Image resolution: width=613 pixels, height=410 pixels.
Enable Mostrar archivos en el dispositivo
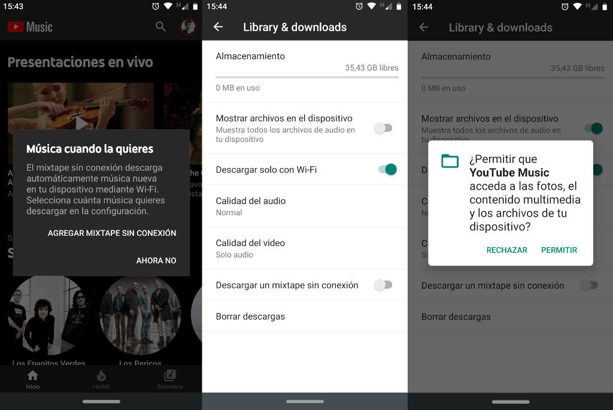tap(383, 128)
